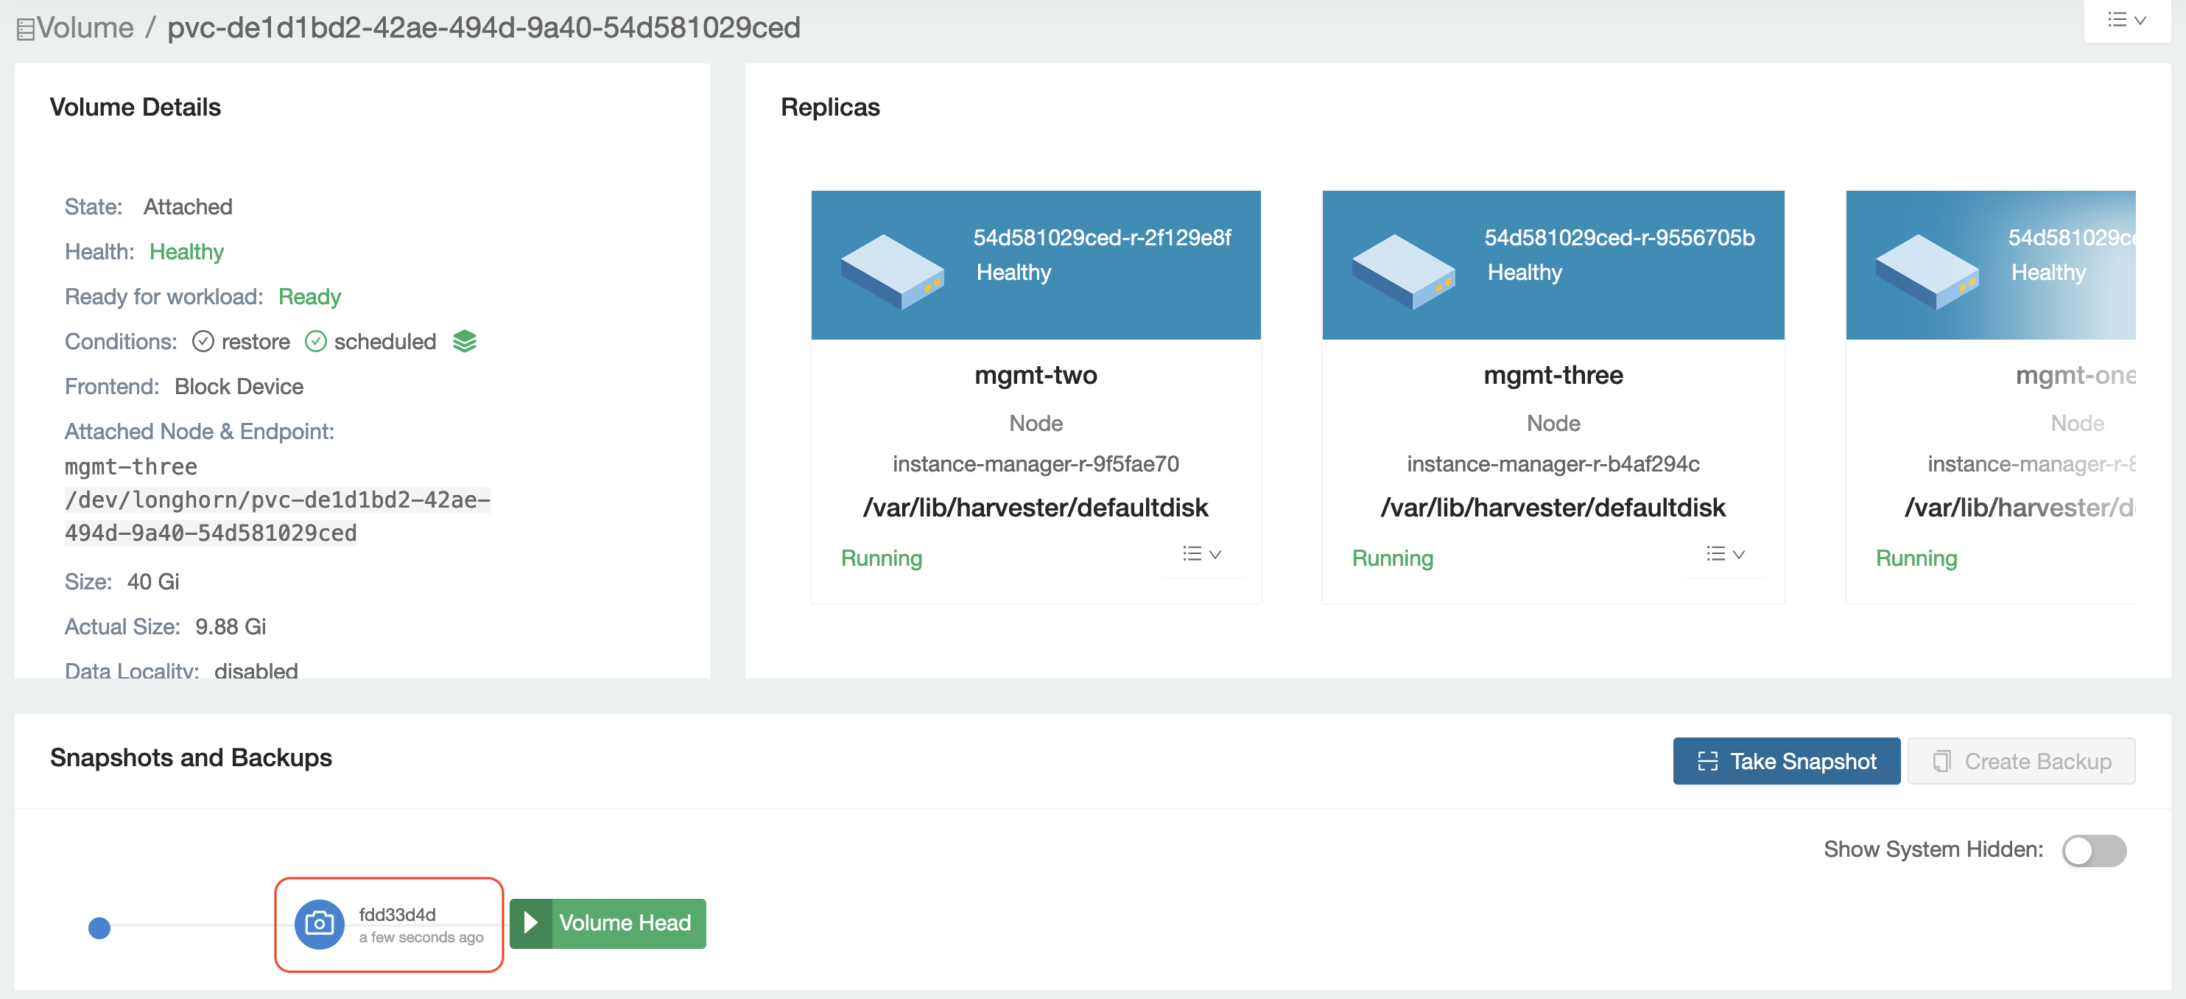Image resolution: width=2186 pixels, height=999 pixels.
Task: Click the disk icon of the mgmt-one replica
Action: click(1926, 272)
